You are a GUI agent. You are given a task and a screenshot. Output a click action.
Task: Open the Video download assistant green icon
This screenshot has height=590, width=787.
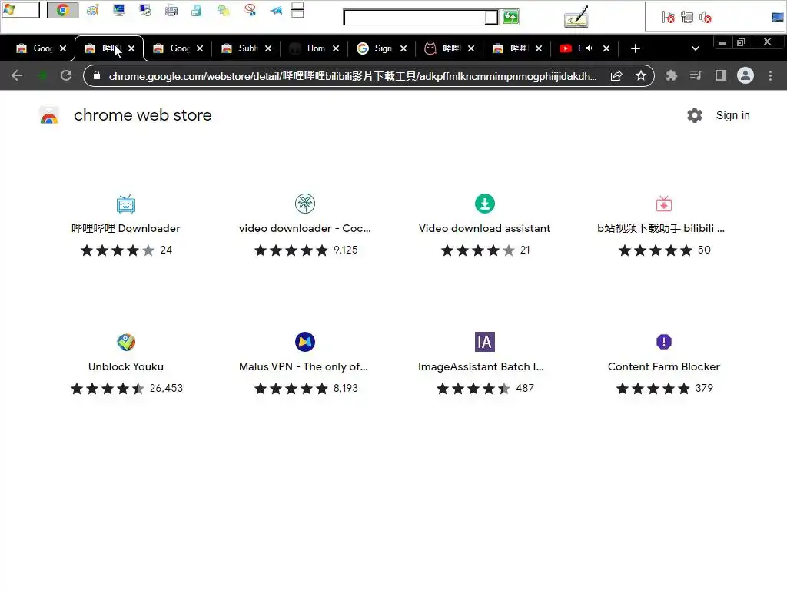(485, 204)
